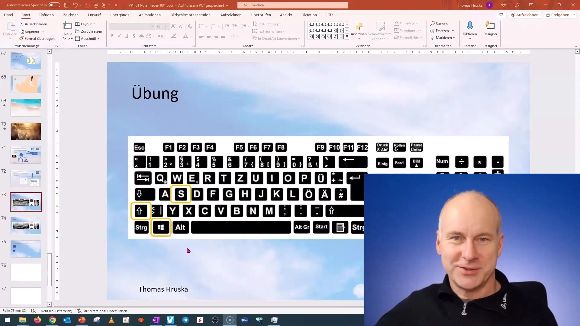Open the Übergänge tab in ribbon

[x=120, y=15]
